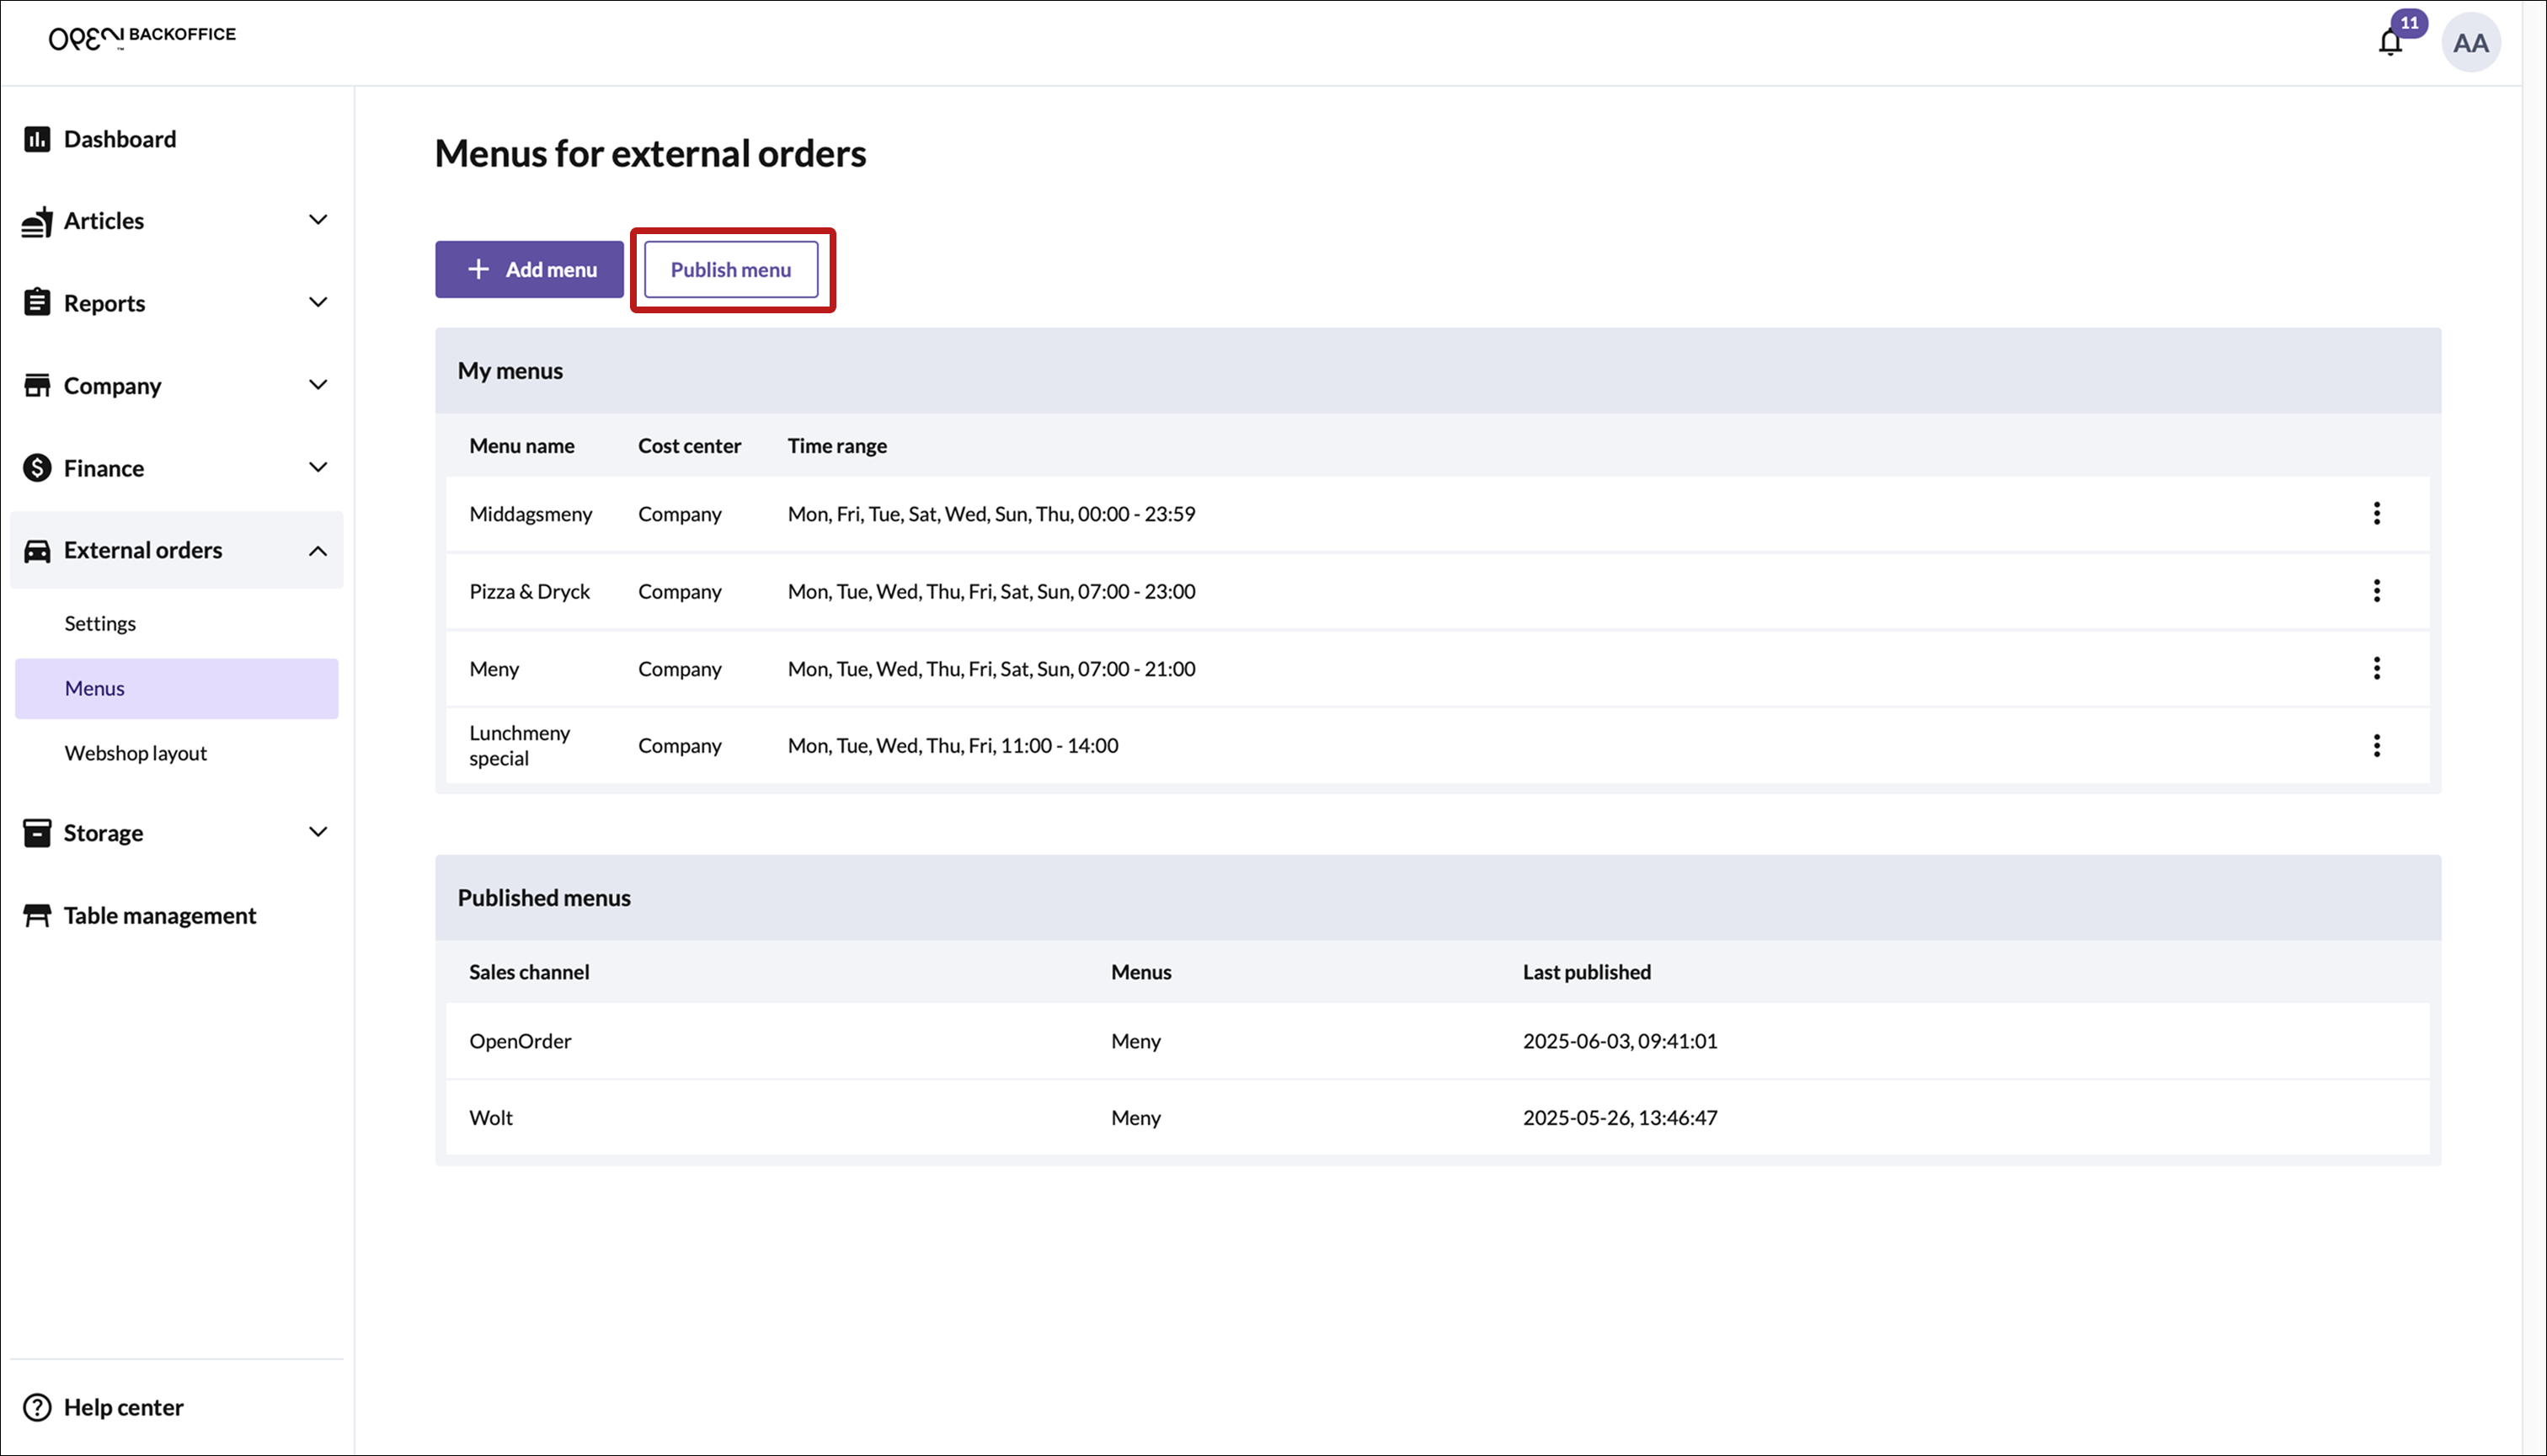
Task: Click the Company storefront icon
Action: (x=37, y=385)
